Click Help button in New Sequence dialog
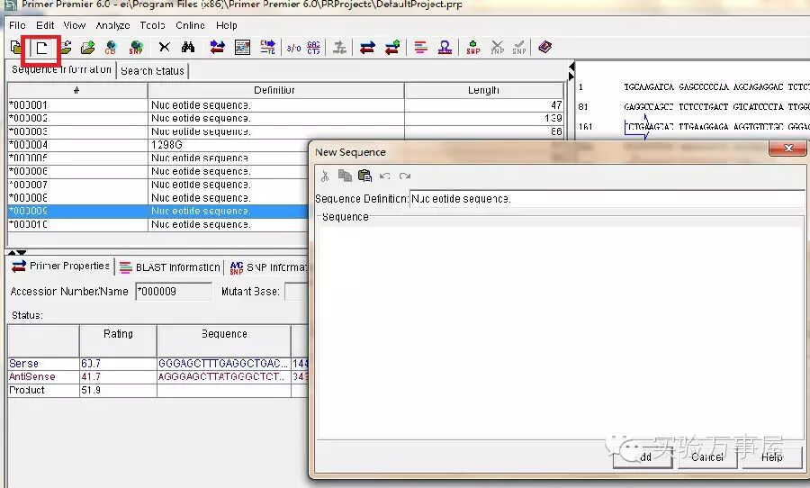The height and width of the screenshot is (488, 810). 772,457
